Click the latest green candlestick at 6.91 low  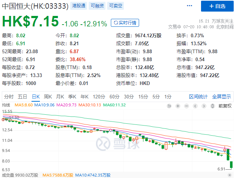coord(231,165)
